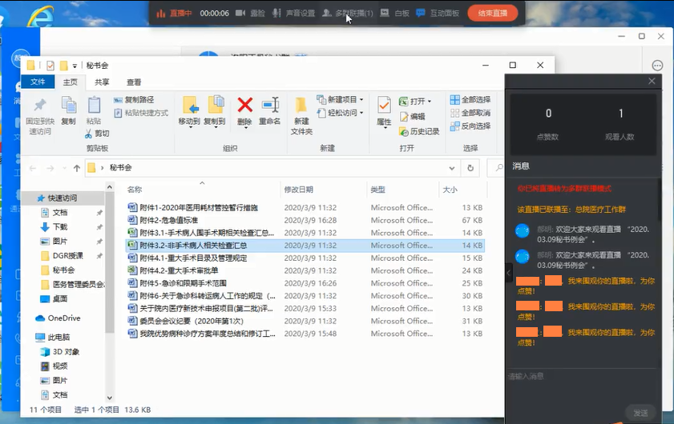Open the Quick Access Toolbar customize dropdown

[75, 66]
